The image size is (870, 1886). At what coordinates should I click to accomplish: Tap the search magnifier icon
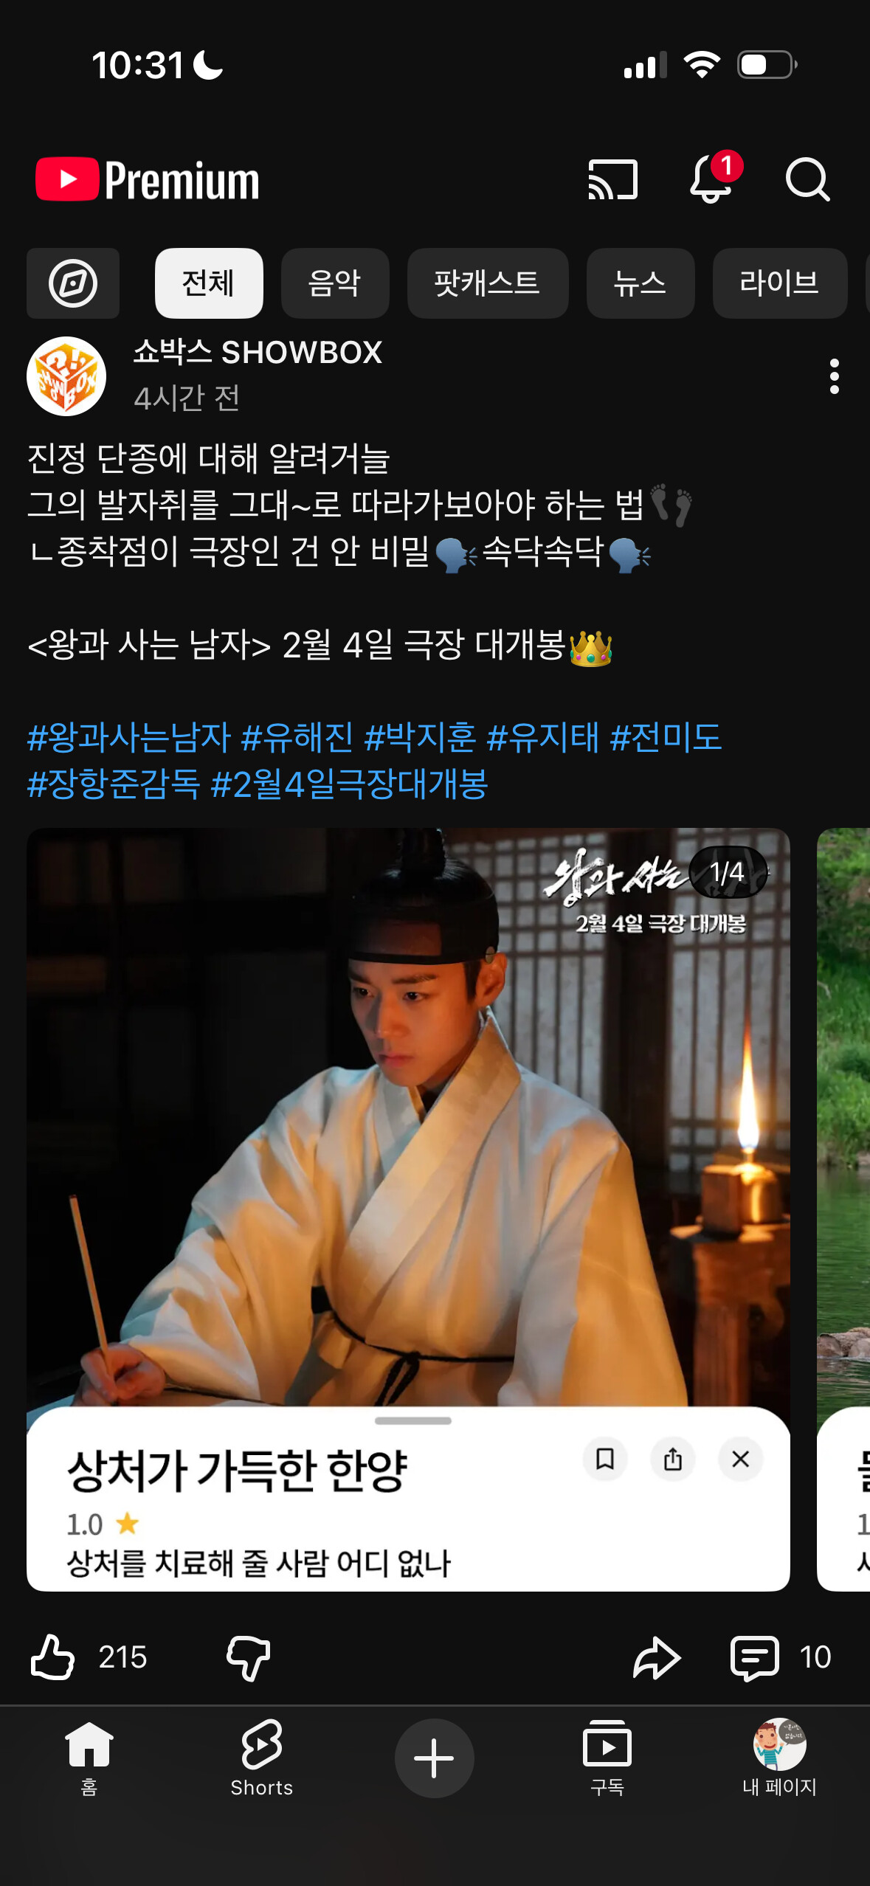click(807, 179)
